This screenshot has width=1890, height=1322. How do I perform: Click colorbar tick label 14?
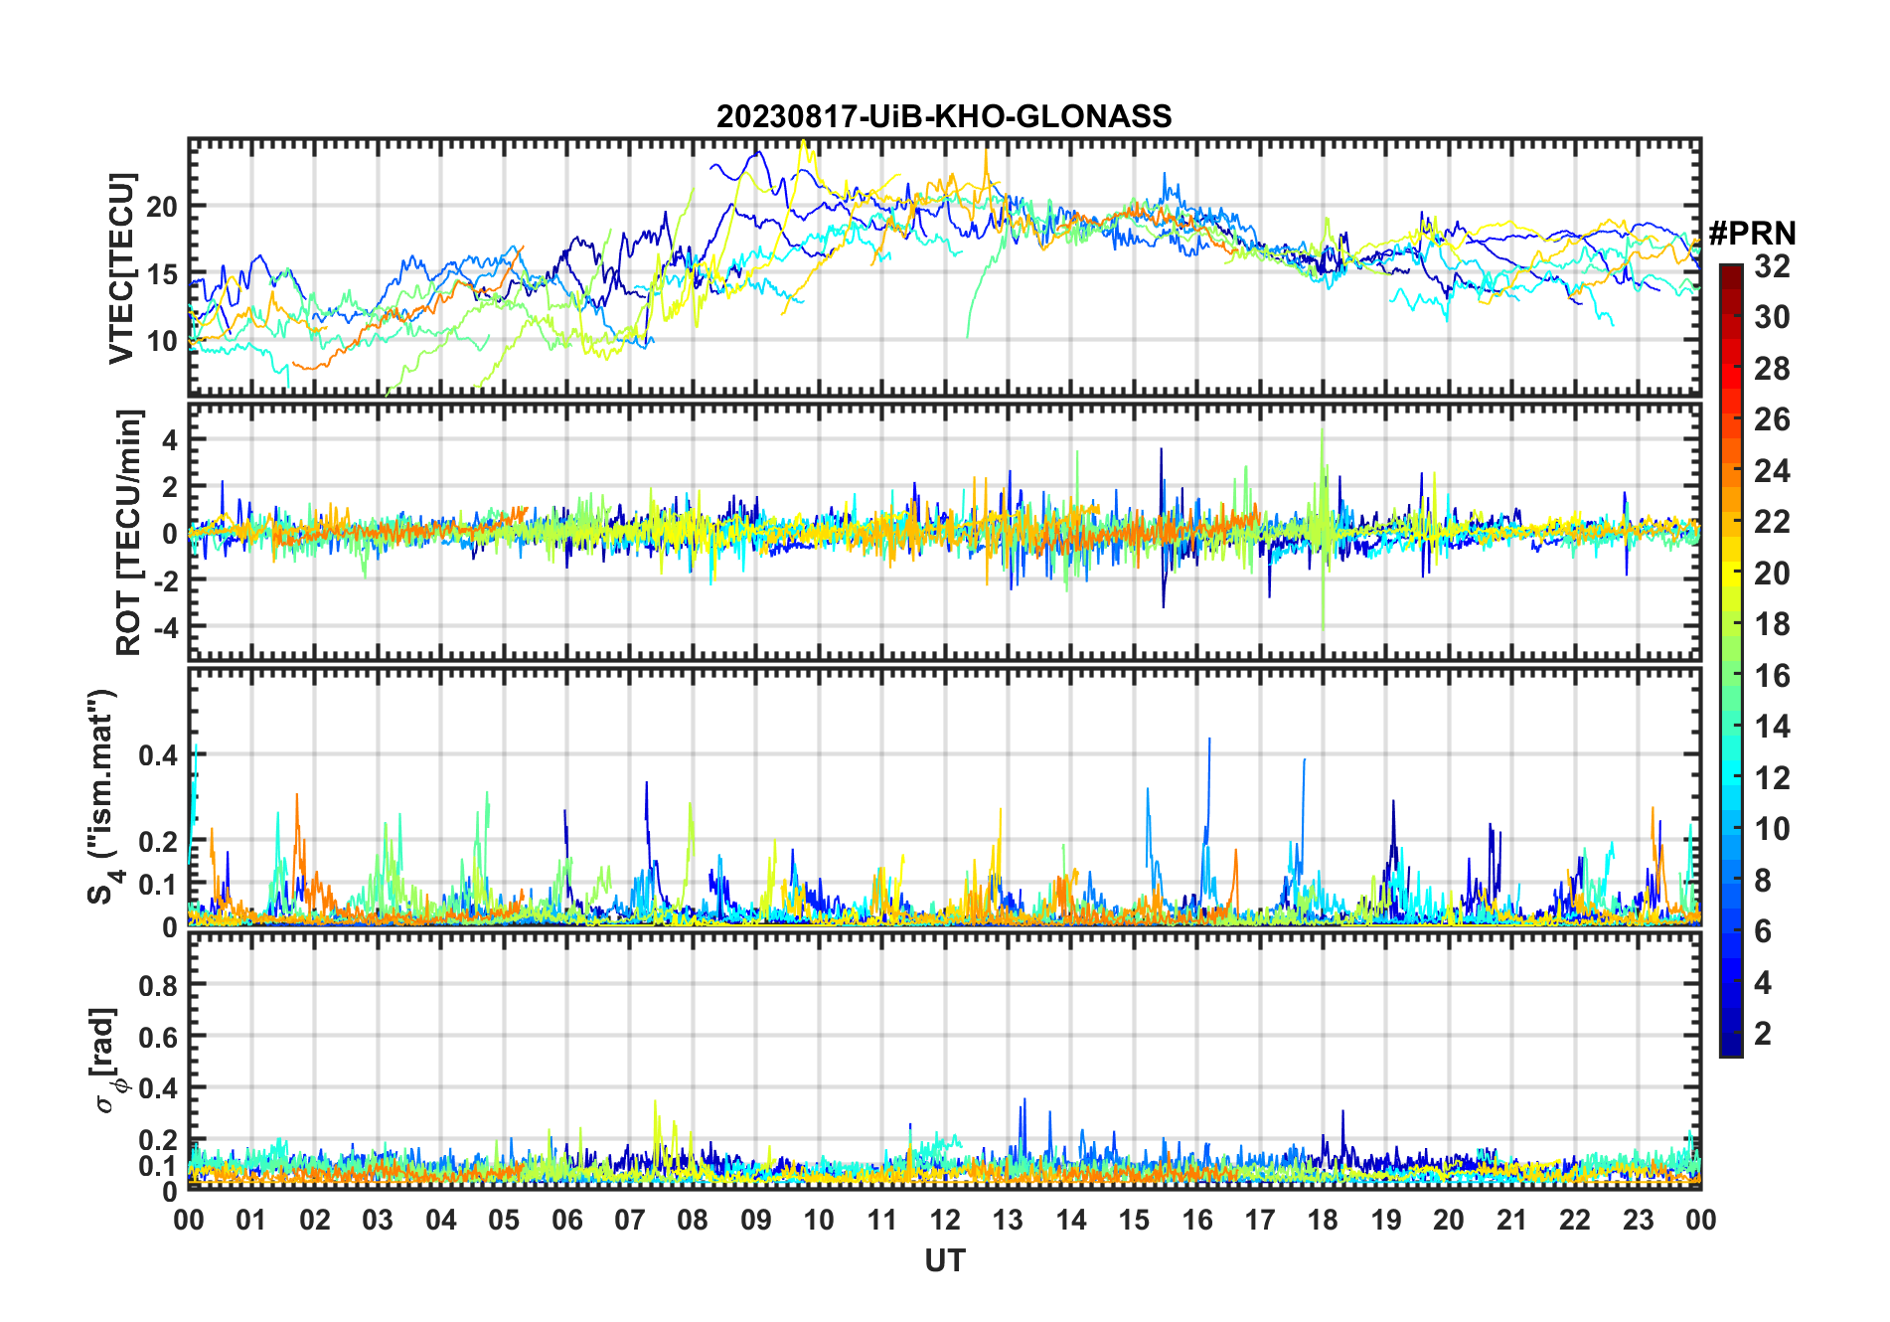[1772, 727]
